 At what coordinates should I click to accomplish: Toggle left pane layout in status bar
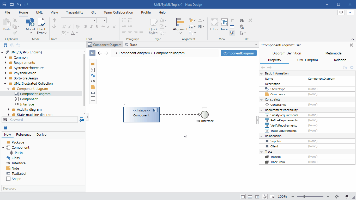click(x=243, y=197)
